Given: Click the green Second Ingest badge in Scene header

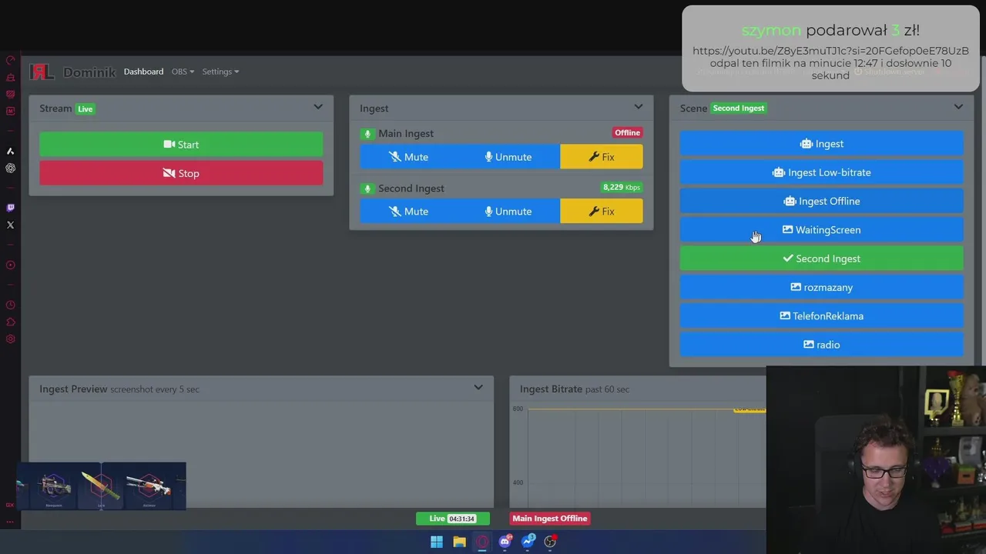Looking at the screenshot, I should tap(738, 108).
